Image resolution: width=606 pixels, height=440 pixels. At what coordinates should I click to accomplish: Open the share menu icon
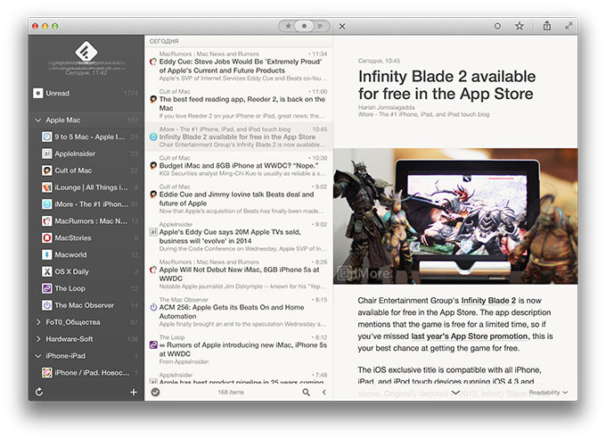click(x=547, y=26)
